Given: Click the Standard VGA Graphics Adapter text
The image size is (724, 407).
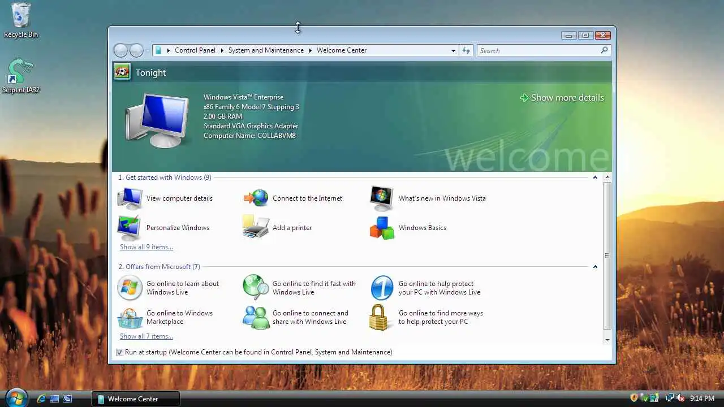Looking at the screenshot, I should (251, 126).
